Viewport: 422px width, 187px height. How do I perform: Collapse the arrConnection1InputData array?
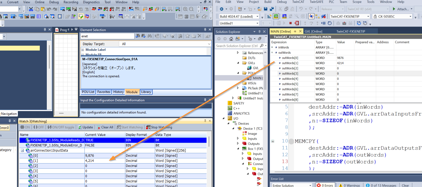pyautogui.click(x=22, y=151)
